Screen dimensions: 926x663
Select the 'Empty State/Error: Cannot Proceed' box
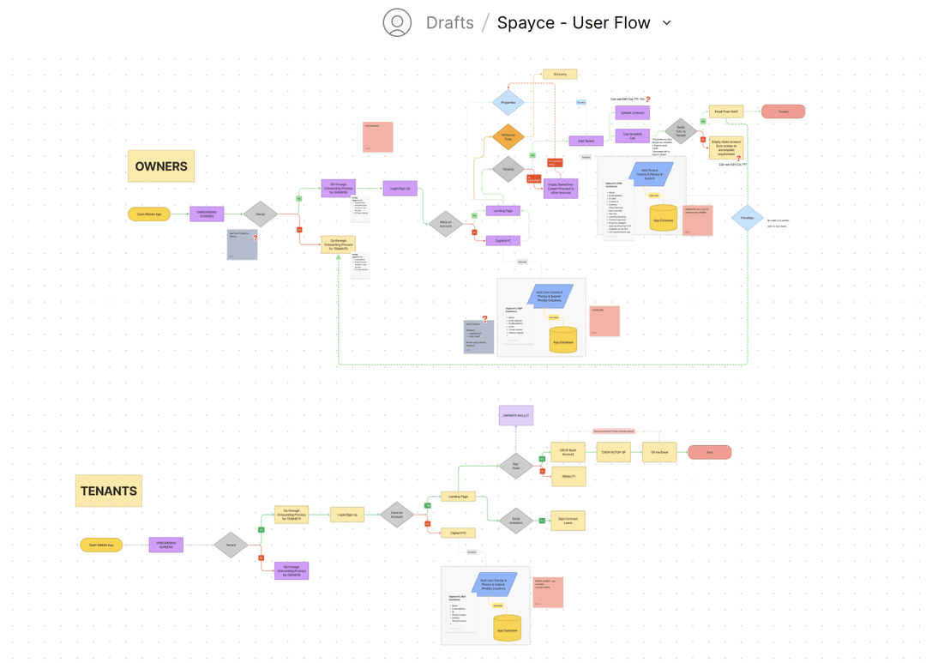[561, 189]
